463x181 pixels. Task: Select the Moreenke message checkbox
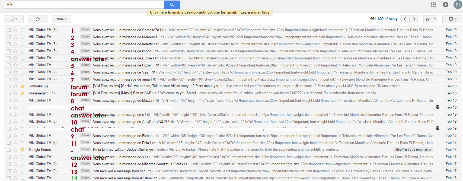click(9, 37)
